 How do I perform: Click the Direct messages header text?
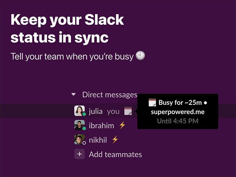[110, 95]
